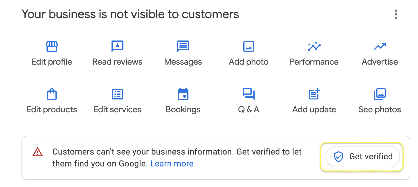
Task: Click the Add update post icon
Action: (x=314, y=94)
